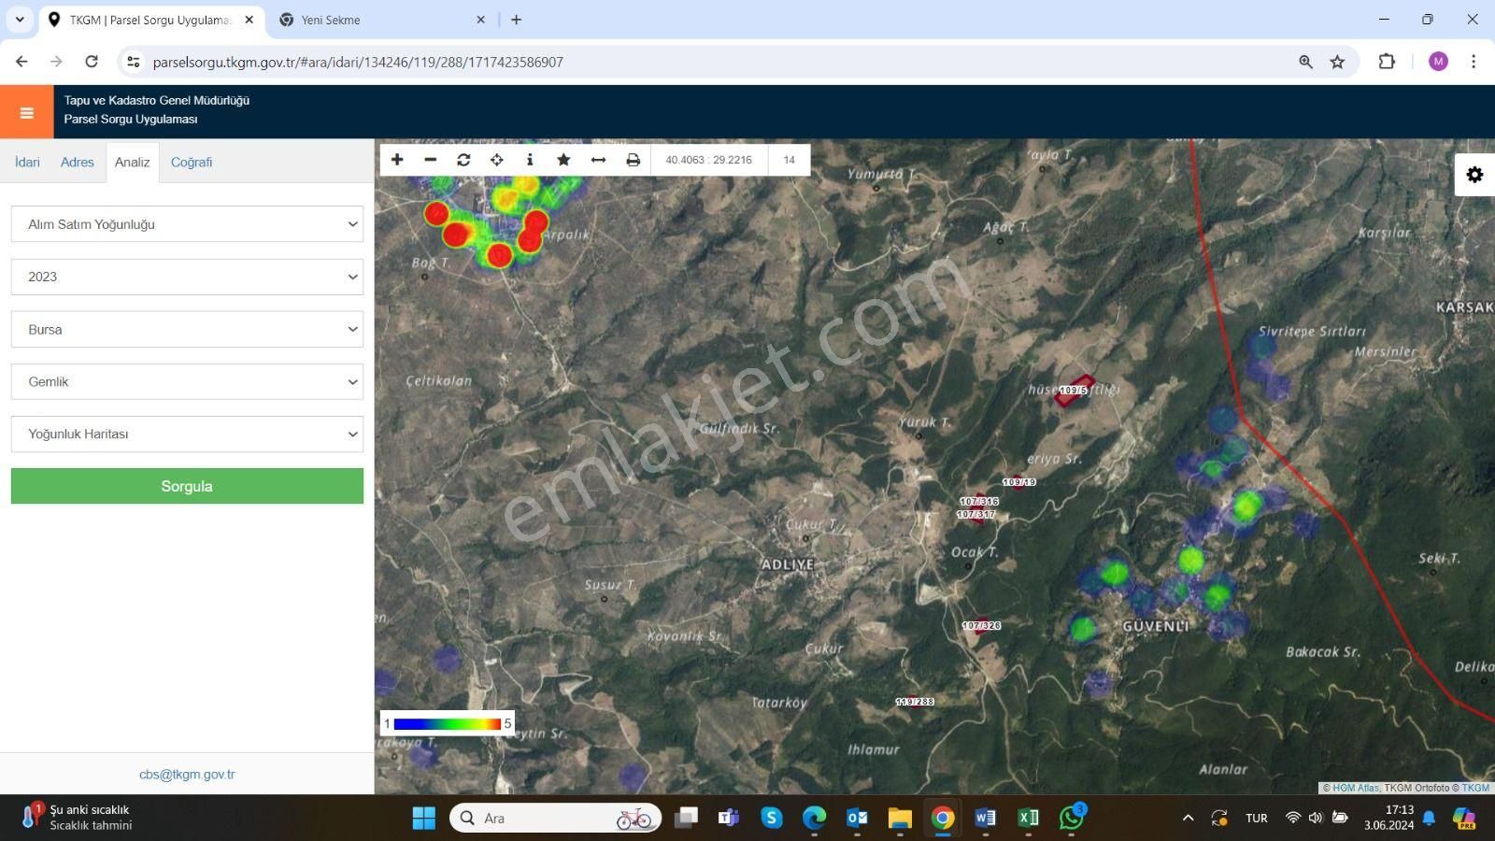Print the map with printer icon
This screenshot has height=841, width=1495.
pyautogui.click(x=633, y=160)
